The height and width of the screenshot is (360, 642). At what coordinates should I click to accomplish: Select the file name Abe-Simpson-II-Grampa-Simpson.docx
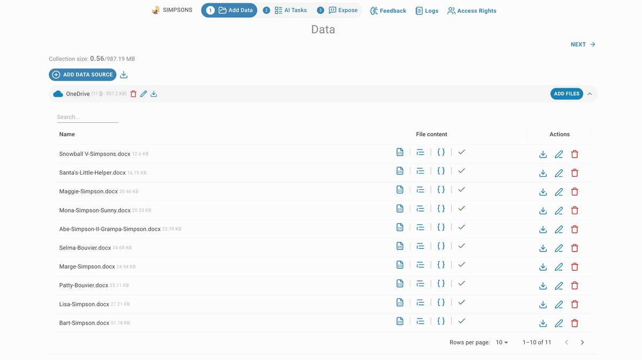pyautogui.click(x=110, y=229)
